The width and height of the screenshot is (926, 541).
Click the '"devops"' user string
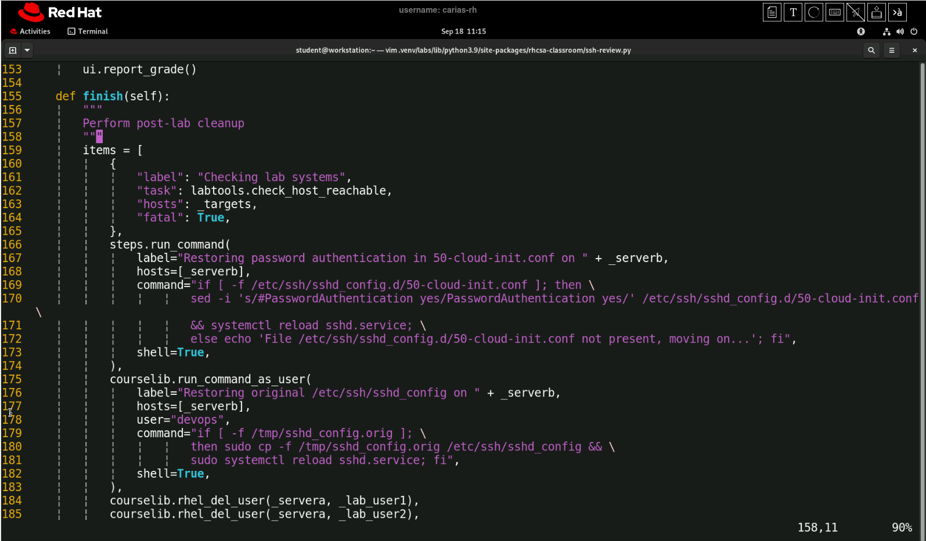click(x=197, y=420)
